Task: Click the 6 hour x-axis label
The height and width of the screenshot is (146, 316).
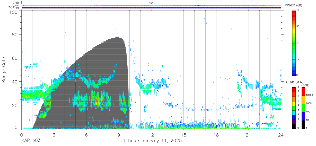Action: pyautogui.click(x=86, y=135)
